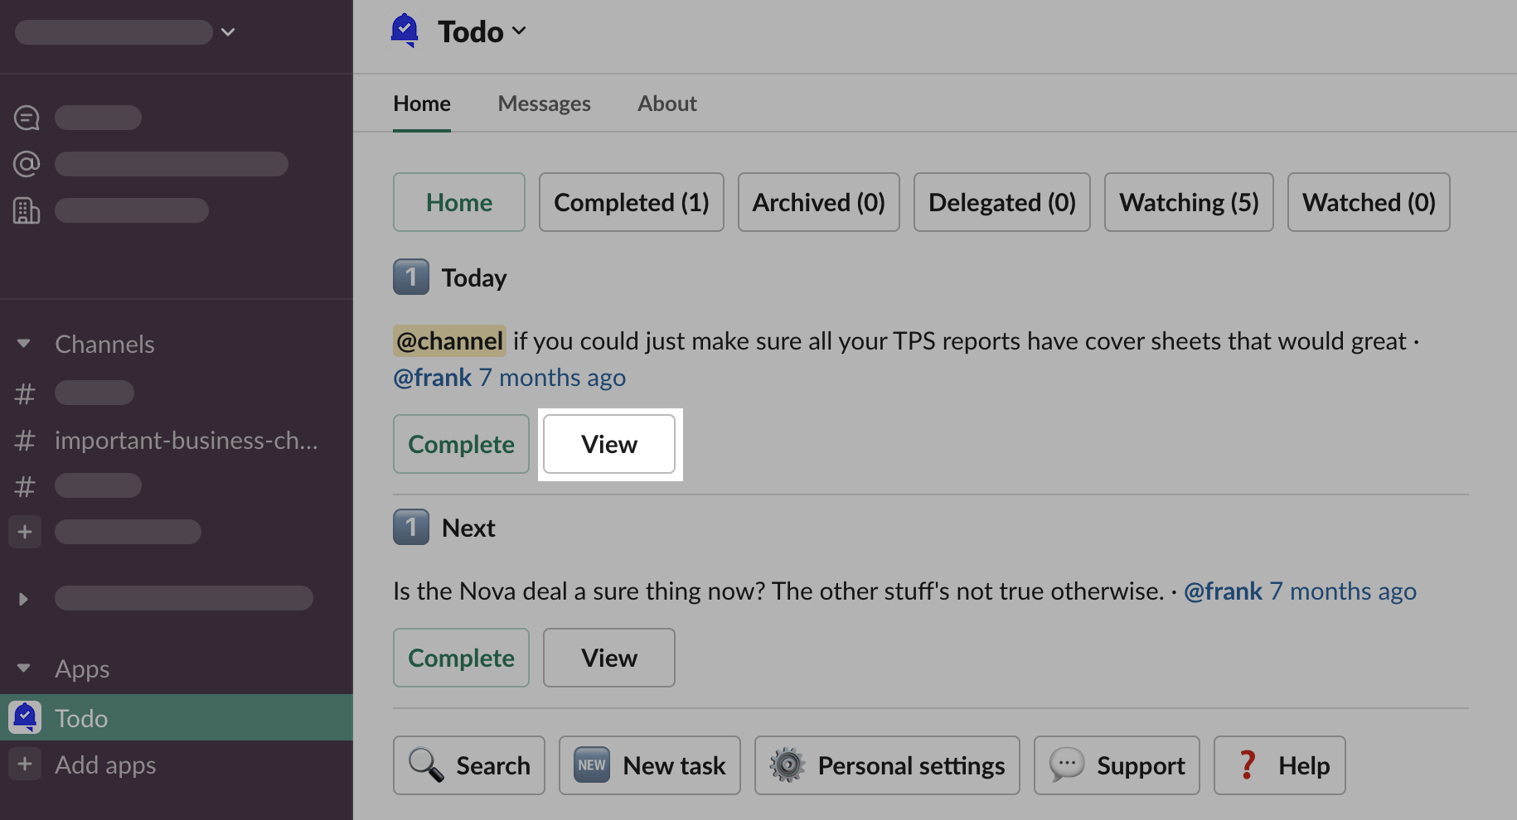Open the workspace name dropdown arrow
The height and width of the screenshot is (820, 1517).
(228, 32)
